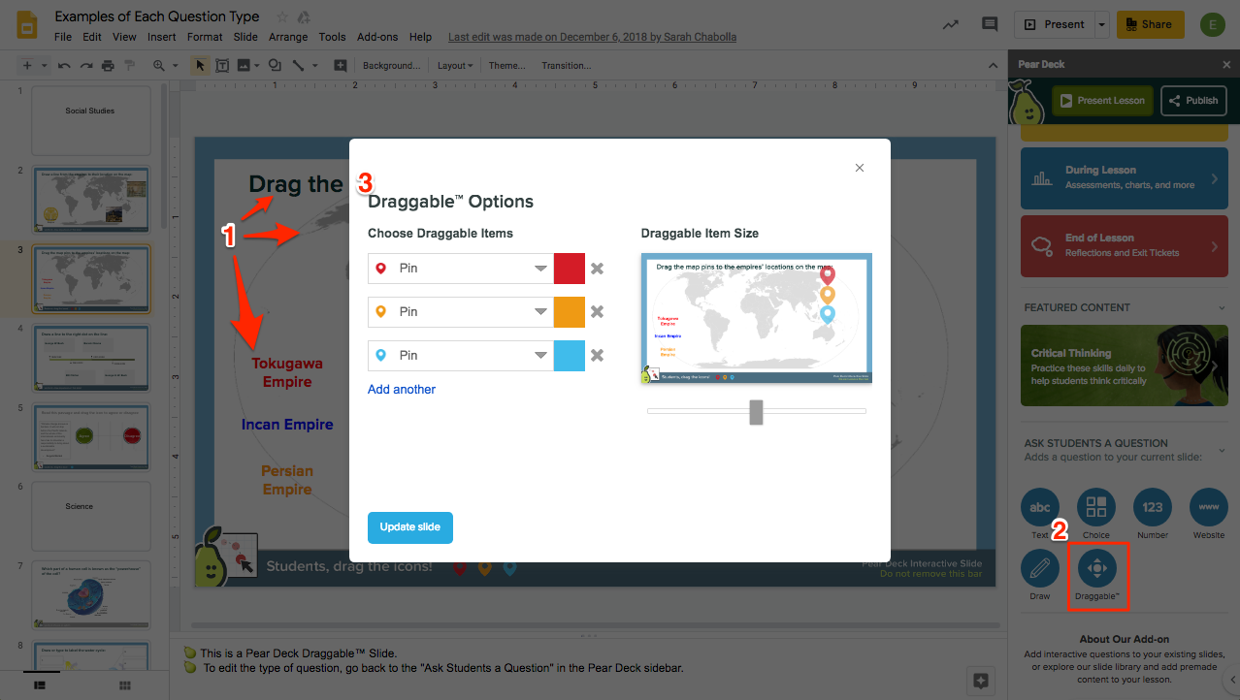
Task: Expand the End of Lesson card
Action: click(x=1124, y=245)
